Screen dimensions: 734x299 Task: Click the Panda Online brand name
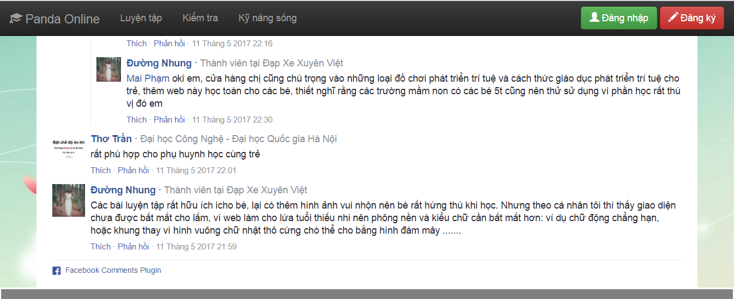point(62,19)
